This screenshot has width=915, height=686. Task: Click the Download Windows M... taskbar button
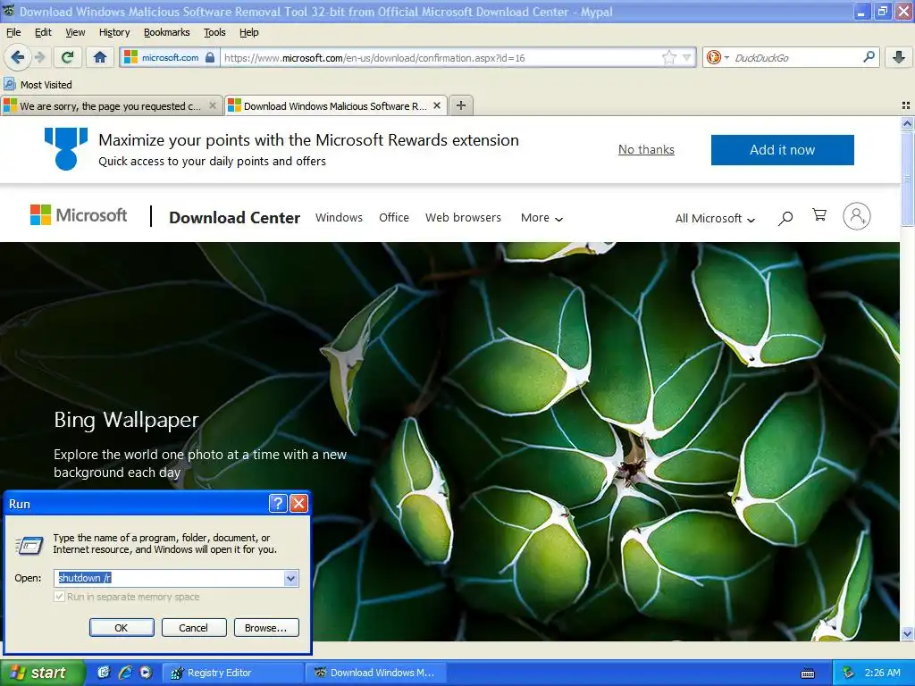point(376,673)
